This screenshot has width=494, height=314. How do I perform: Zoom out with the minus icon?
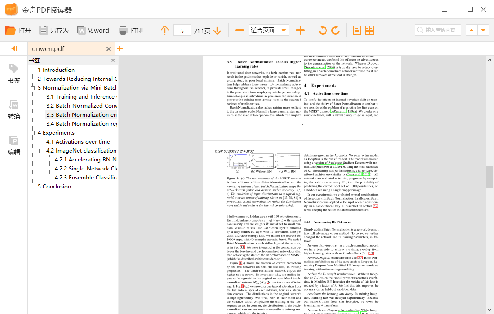tap(240, 30)
